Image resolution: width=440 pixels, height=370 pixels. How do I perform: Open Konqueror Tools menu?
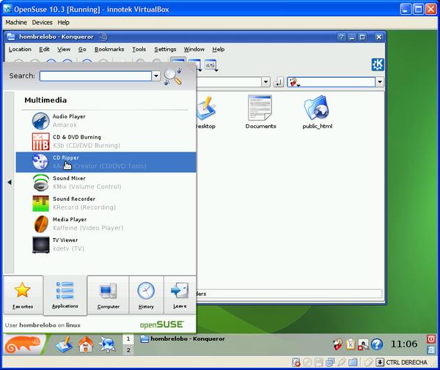[139, 49]
